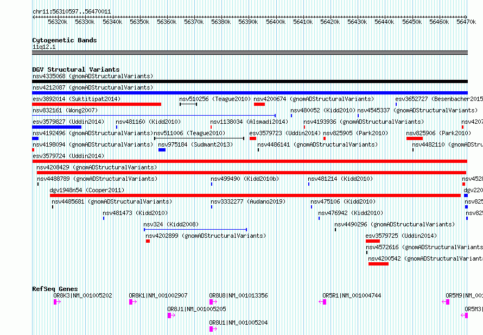Viewport: 483px width, 335px height.
Task: Select the nsv832161 Wong2007 blue line
Action: tap(154, 116)
